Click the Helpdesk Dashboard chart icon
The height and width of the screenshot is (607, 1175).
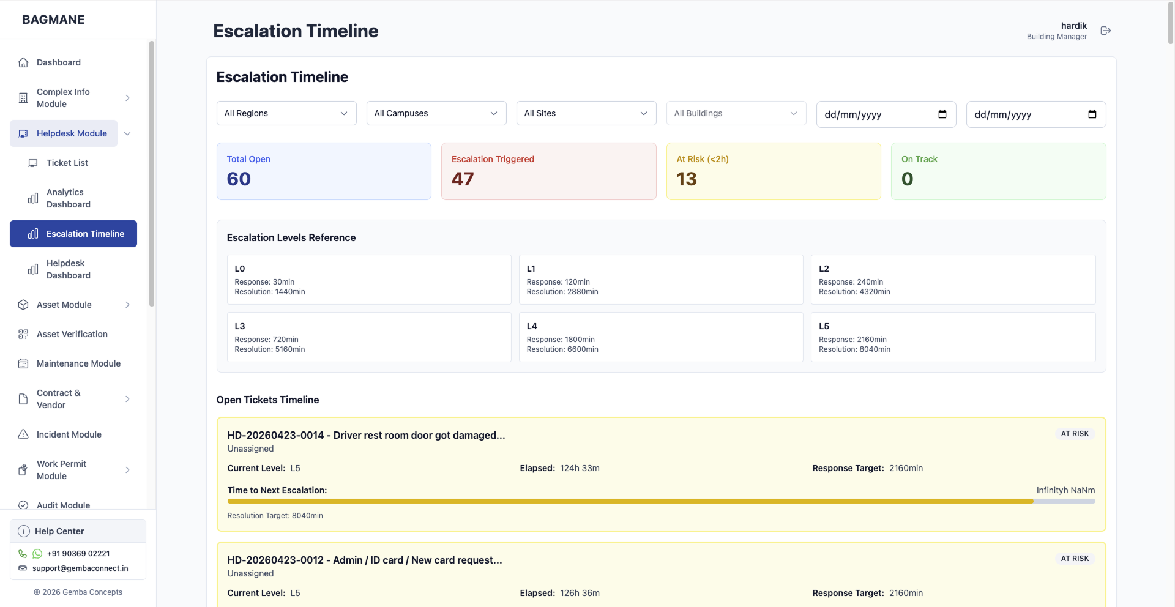pos(33,269)
